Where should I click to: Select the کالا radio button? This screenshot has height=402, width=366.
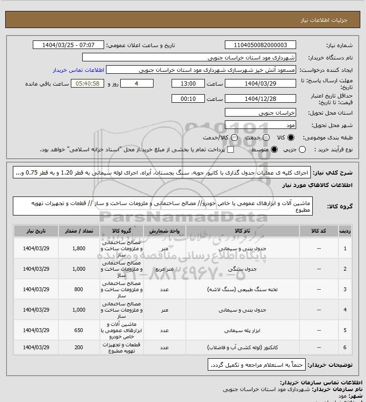pyautogui.click(x=291, y=137)
